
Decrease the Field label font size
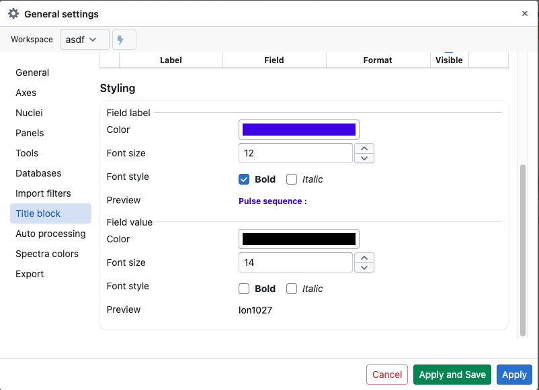[x=364, y=158]
